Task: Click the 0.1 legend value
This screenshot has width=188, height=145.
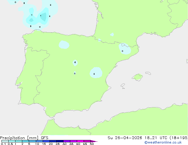Action: pos(3,144)
